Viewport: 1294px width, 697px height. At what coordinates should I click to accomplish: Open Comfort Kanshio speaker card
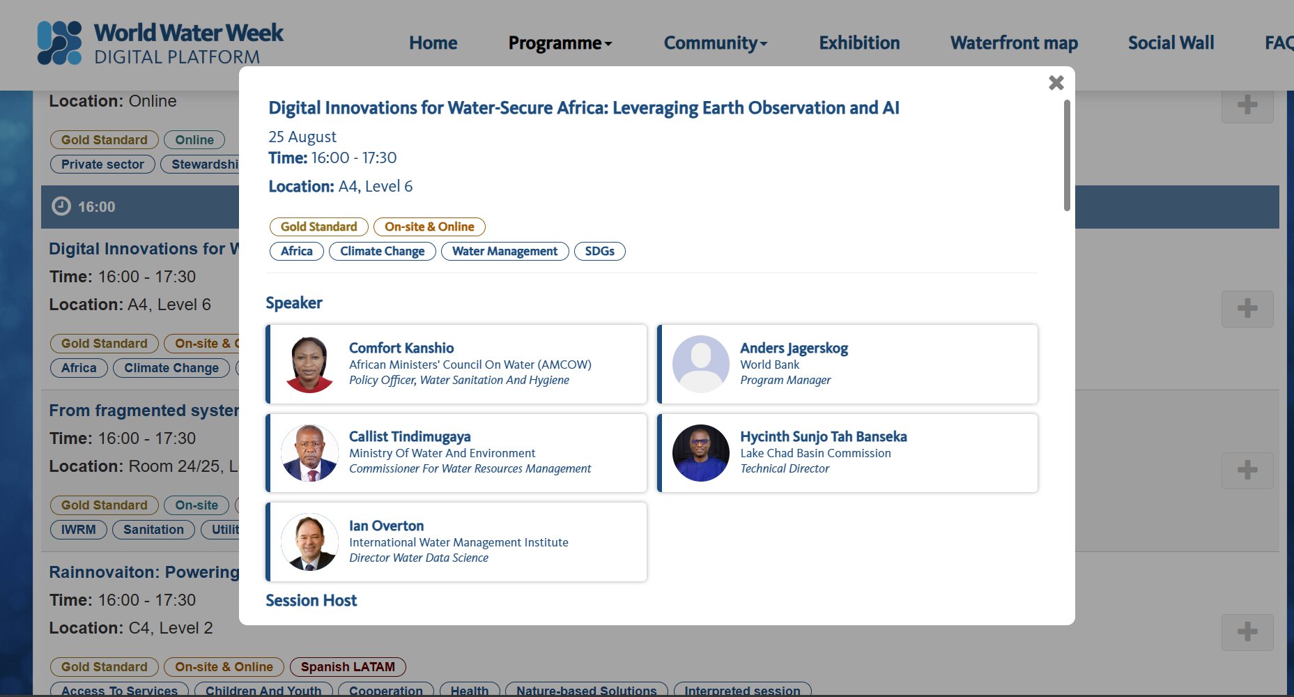[456, 364]
